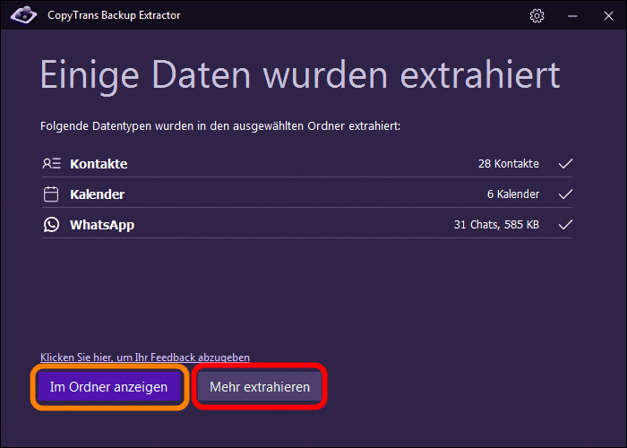Select the 'WhatsApp' row label

tap(102, 225)
